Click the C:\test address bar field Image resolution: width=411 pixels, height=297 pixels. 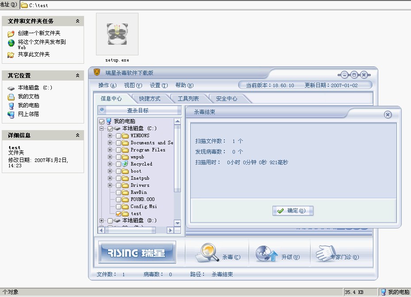click(x=215, y=5)
